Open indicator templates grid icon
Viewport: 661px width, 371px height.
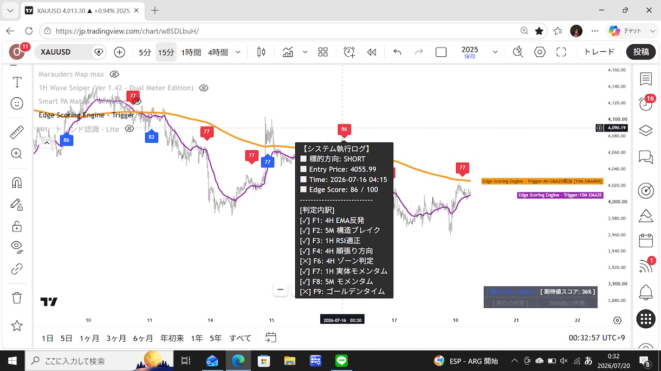coord(323,52)
